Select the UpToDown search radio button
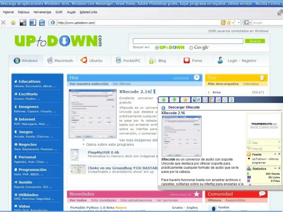This screenshot has width=283, height=212. [x=157, y=48]
